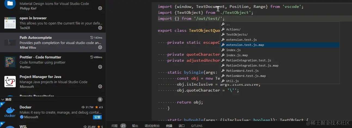
Task: Select the bySingle method name
Action: (x=194, y=72)
